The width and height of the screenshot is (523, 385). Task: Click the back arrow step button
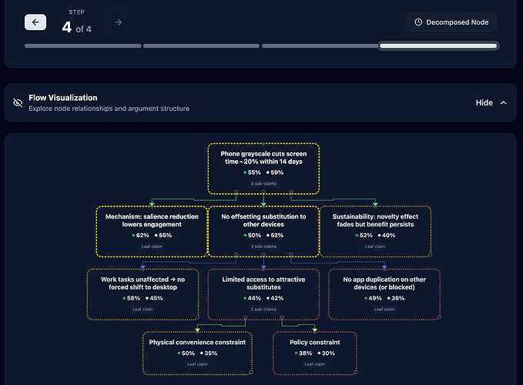35,22
